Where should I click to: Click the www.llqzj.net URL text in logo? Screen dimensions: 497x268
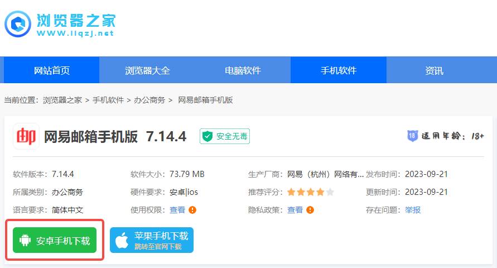[75, 33]
